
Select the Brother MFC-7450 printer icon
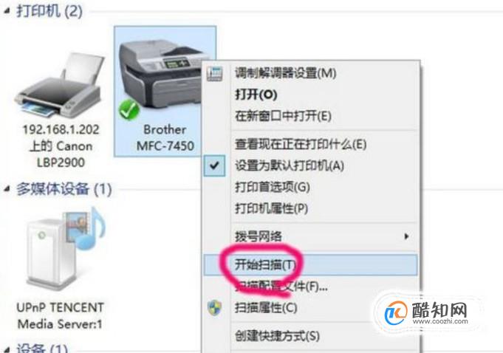tap(160, 74)
